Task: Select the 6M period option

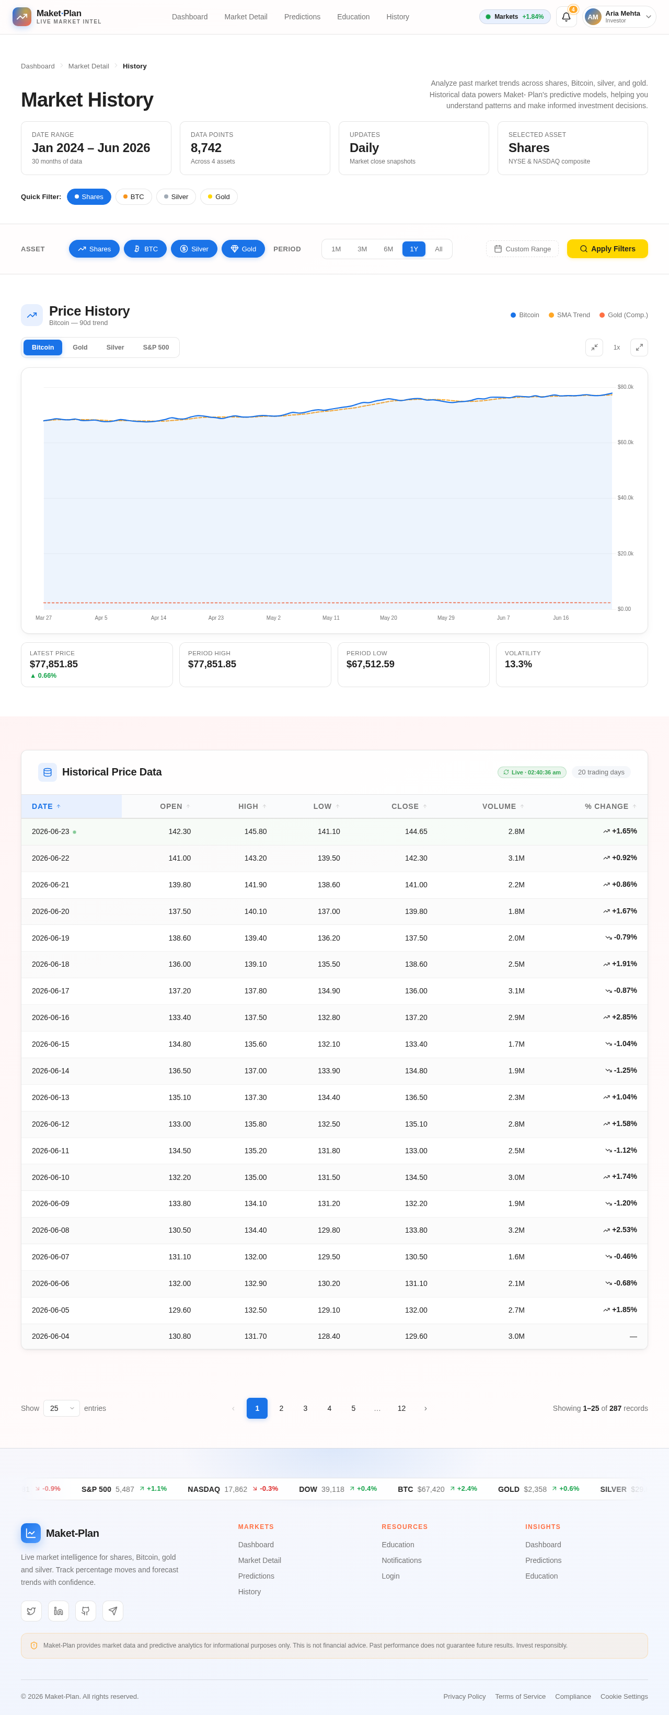Action: pyautogui.click(x=388, y=249)
